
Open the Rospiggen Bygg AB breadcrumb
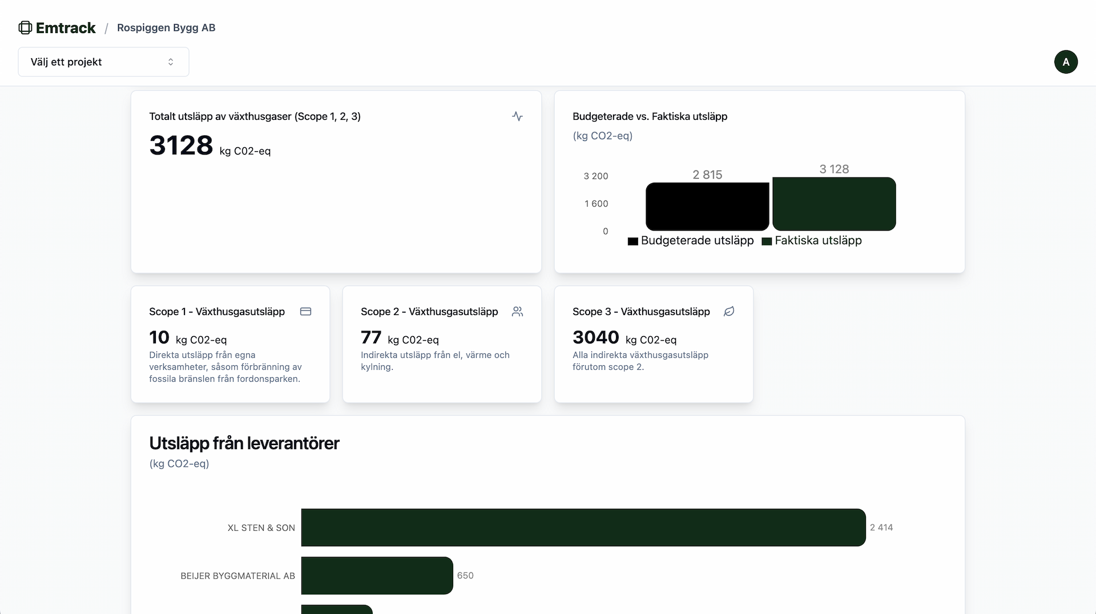point(166,27)
